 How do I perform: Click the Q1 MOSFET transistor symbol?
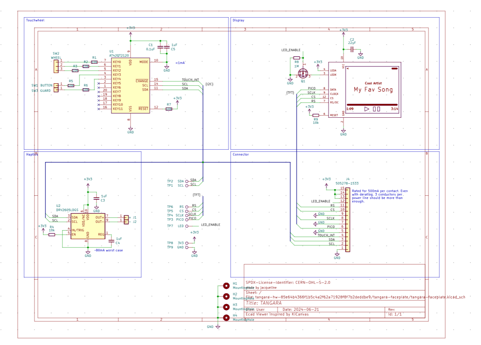[x=303, y=73]
